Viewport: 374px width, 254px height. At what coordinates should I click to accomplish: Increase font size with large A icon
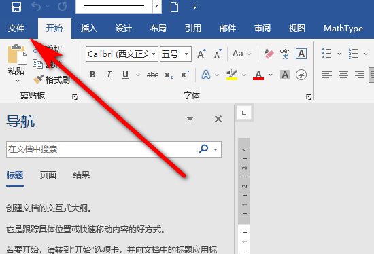201,54
